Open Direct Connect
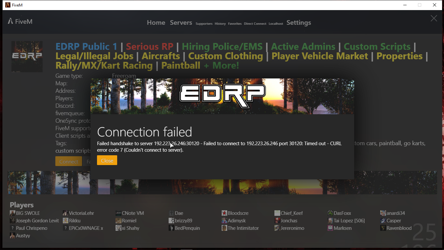Viewport: 444px width, 250px height. click(255, 24)
